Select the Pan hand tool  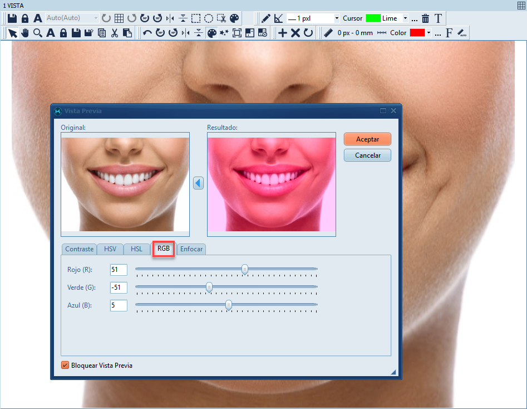click(x=25, y=33)
